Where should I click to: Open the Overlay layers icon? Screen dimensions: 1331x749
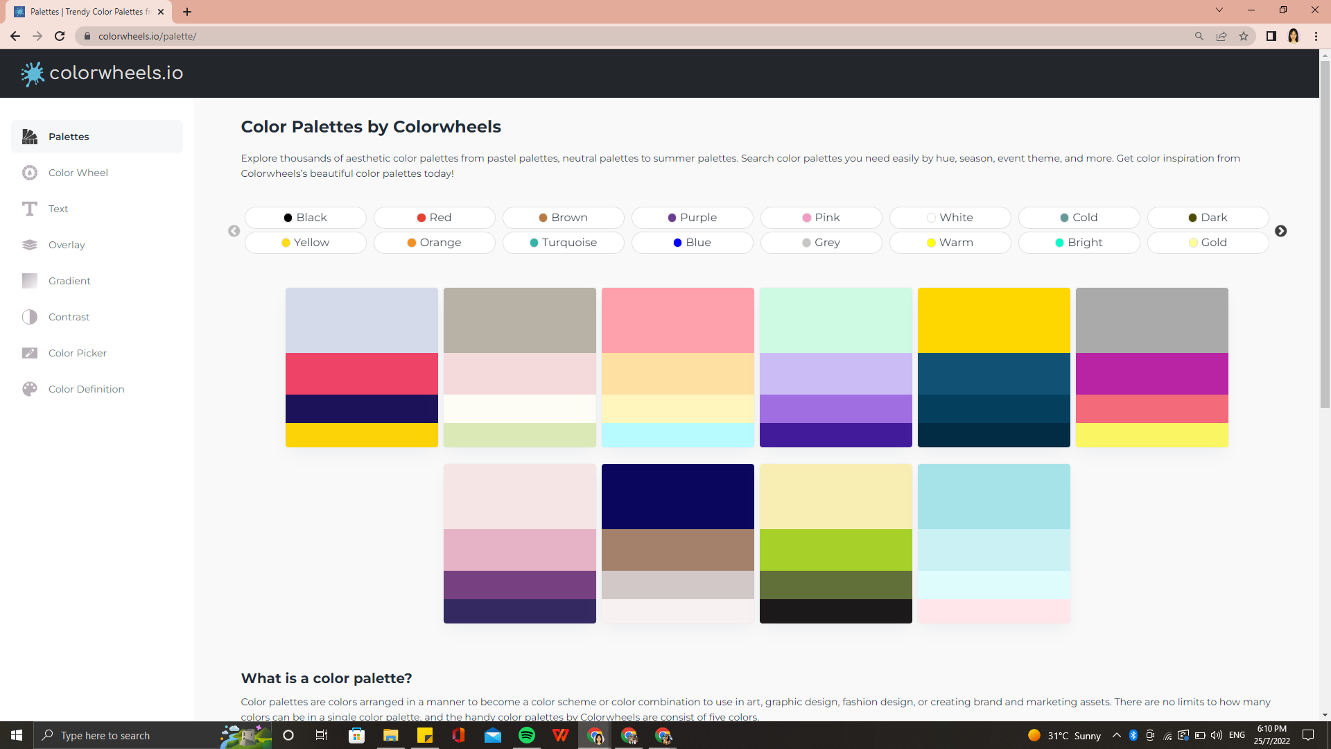click(30, 245)
